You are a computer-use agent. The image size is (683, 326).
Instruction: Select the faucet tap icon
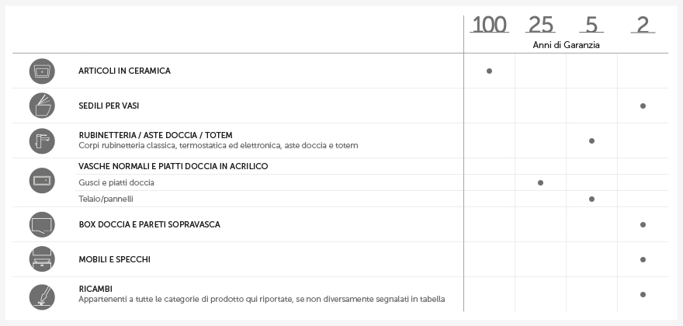[42, 140]
